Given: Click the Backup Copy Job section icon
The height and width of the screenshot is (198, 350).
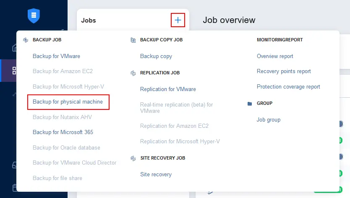Looking at the screenshot, I should click(133, 40).
